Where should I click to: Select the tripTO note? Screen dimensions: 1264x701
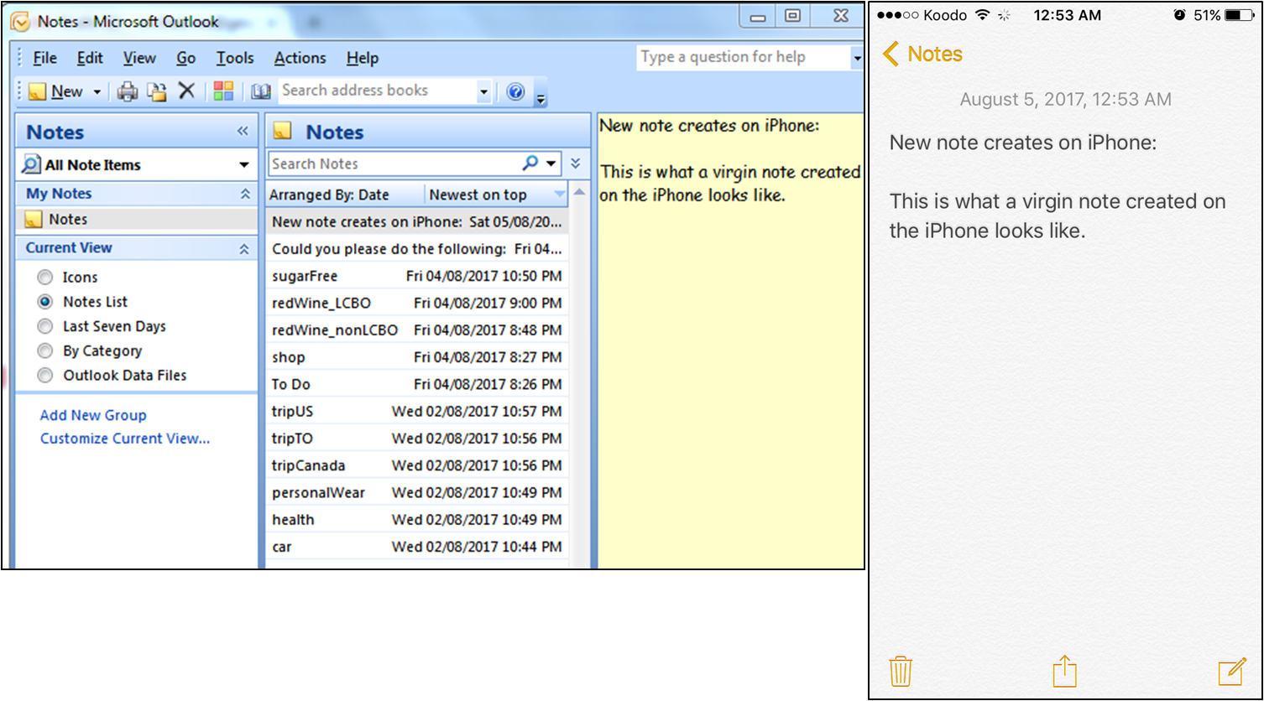click(x=417, y=438)
